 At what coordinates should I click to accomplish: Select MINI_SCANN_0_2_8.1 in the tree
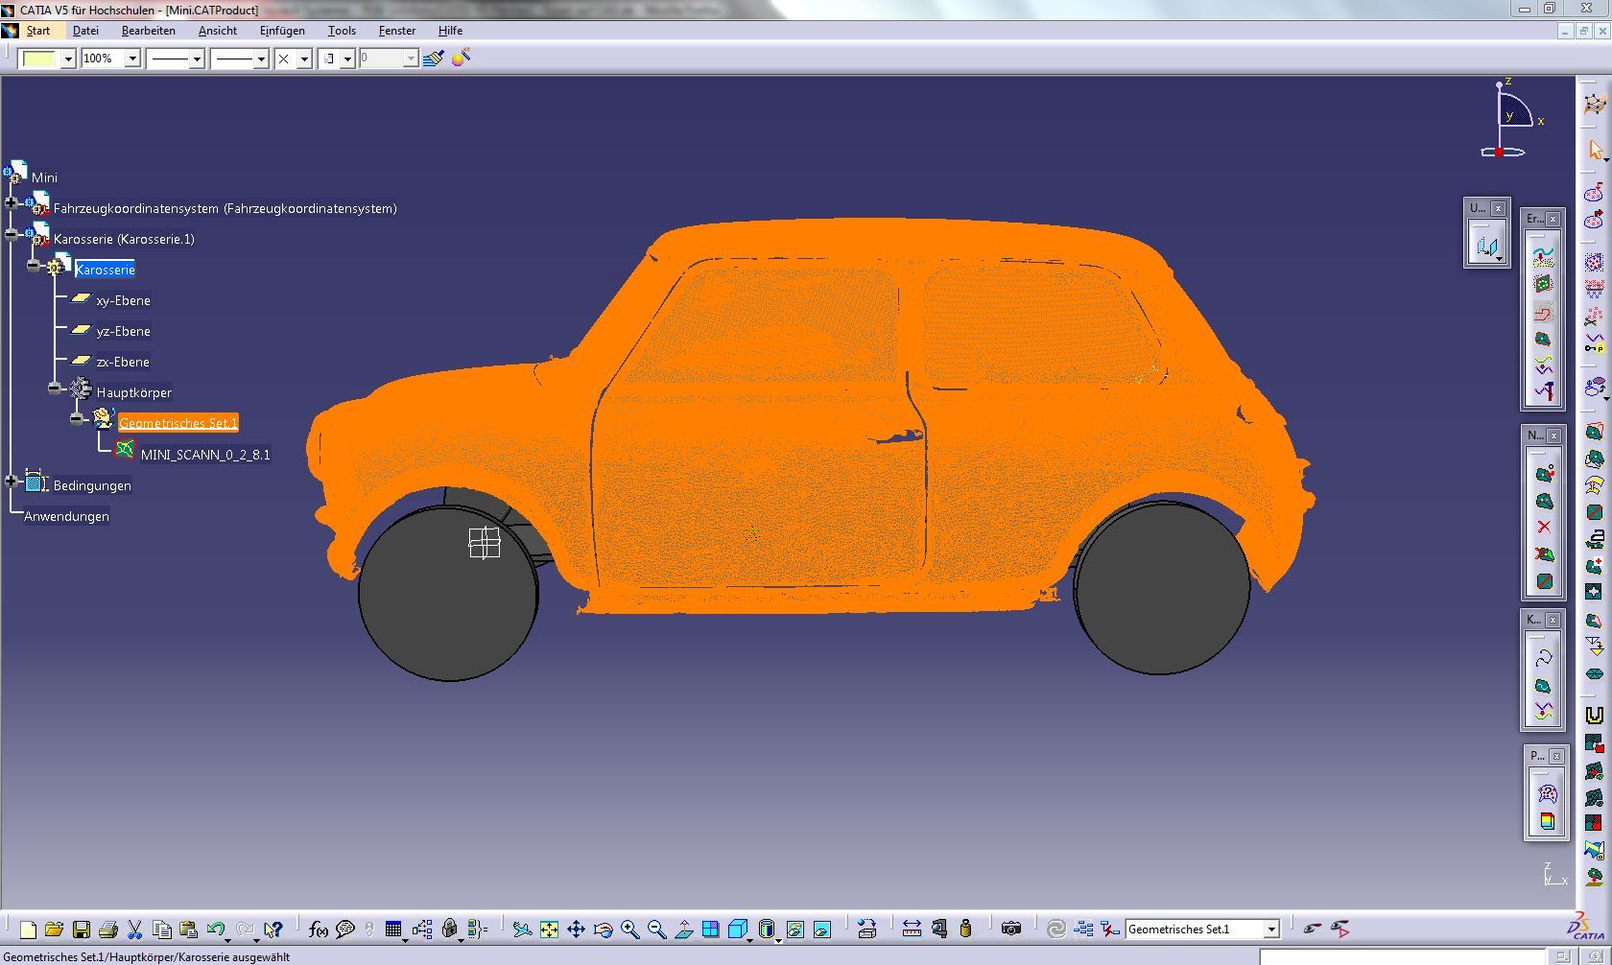(205, 455)
